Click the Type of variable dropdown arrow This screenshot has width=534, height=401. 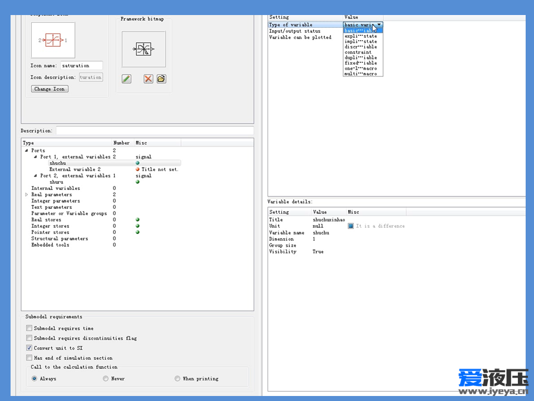pyautogui.click(x=379, y=25)
